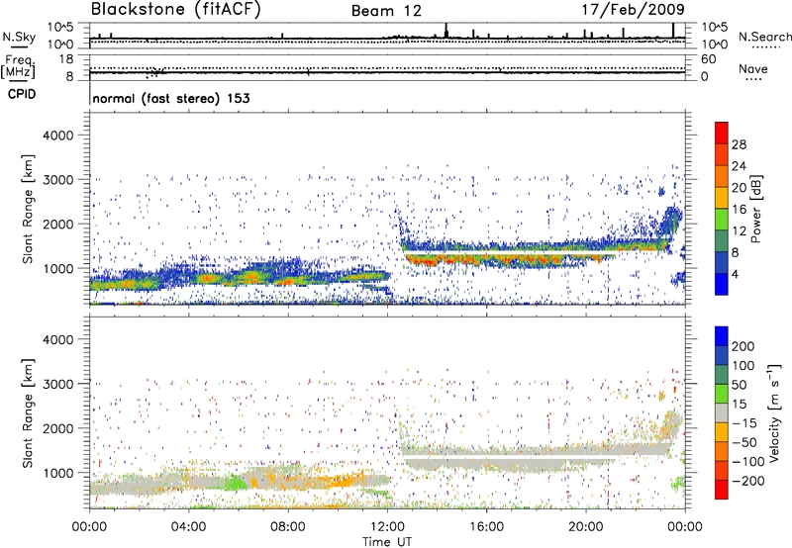Click the '18' frequency axis tick

[x=66, y=59]
